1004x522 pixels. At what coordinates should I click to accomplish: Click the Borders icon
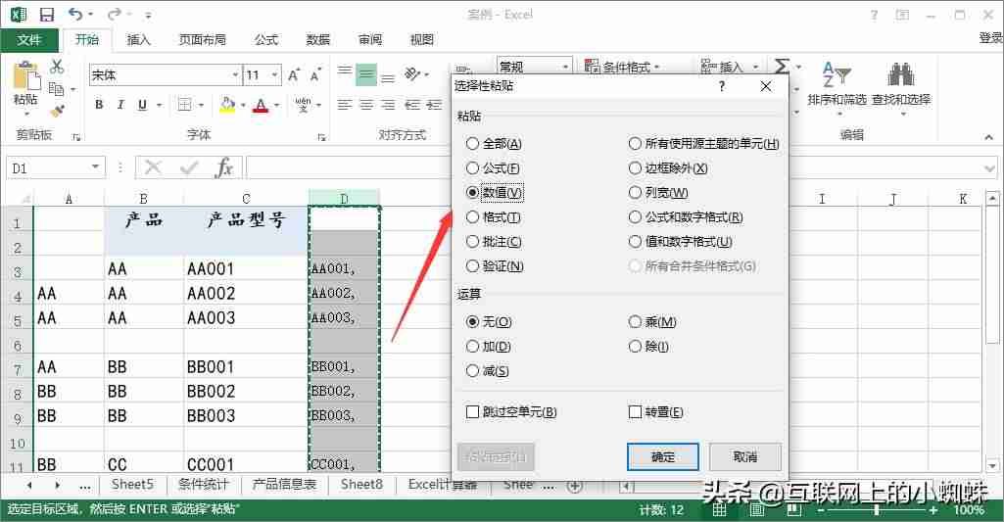point(184,105)
